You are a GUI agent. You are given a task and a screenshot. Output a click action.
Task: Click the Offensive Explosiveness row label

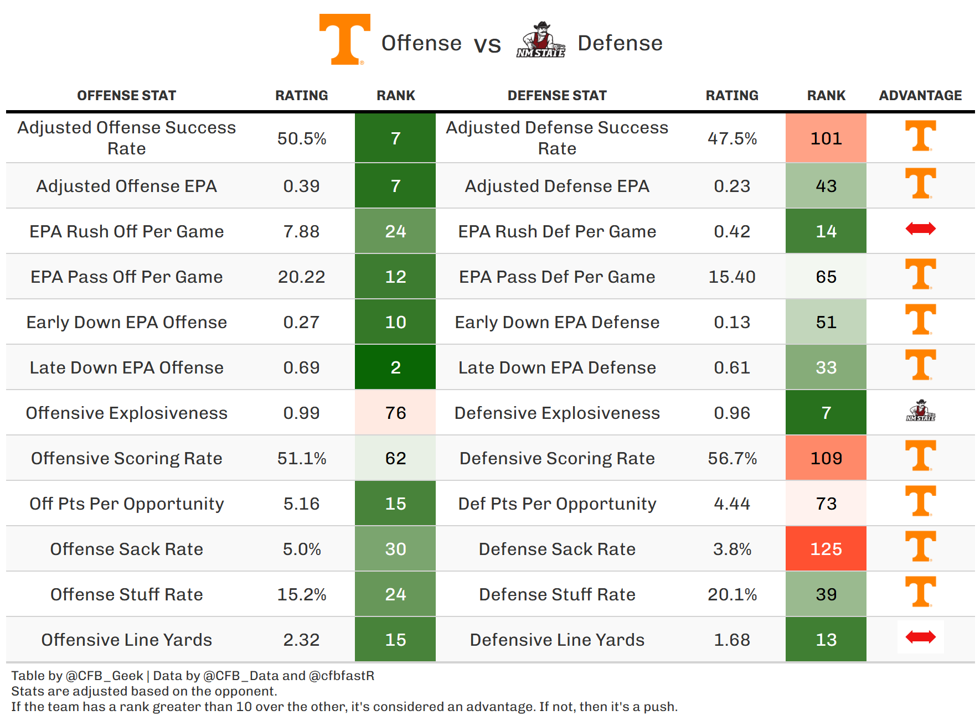coord(126,413)
